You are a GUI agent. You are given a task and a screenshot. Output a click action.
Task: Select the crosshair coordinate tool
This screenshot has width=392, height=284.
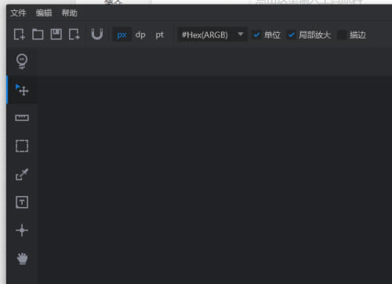22,231
